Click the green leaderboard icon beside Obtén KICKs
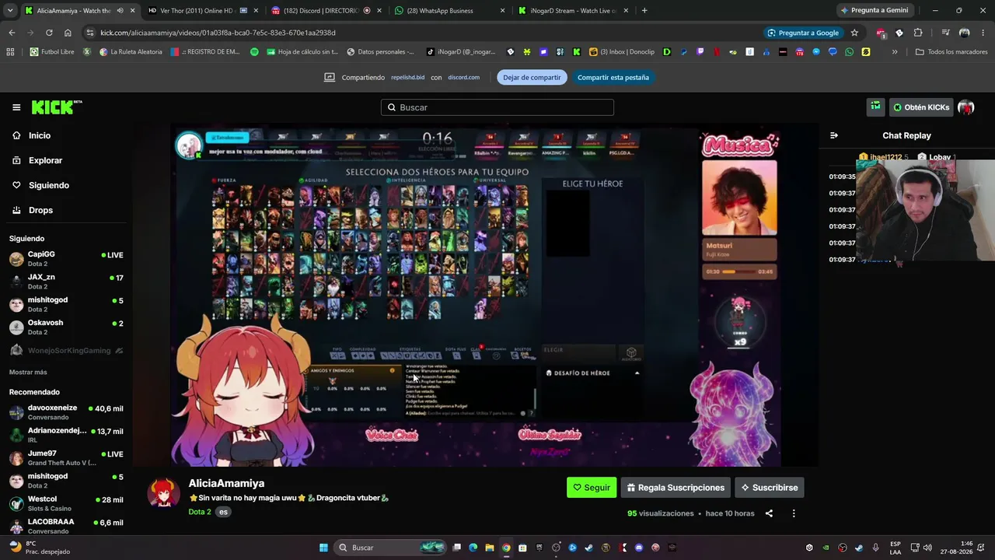Screen dimensions: 995x560 [x=875, y=107]
